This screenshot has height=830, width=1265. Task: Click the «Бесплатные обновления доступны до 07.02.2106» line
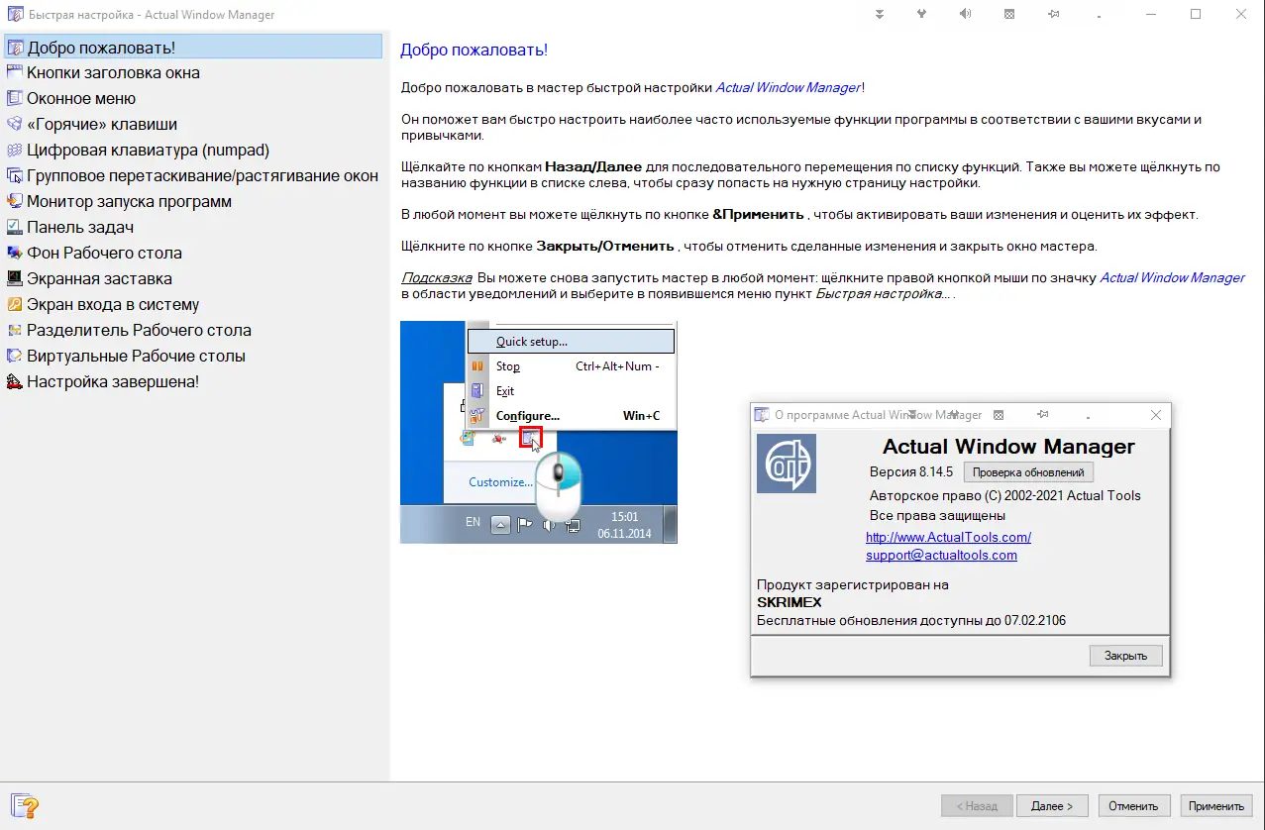point(911,620)
